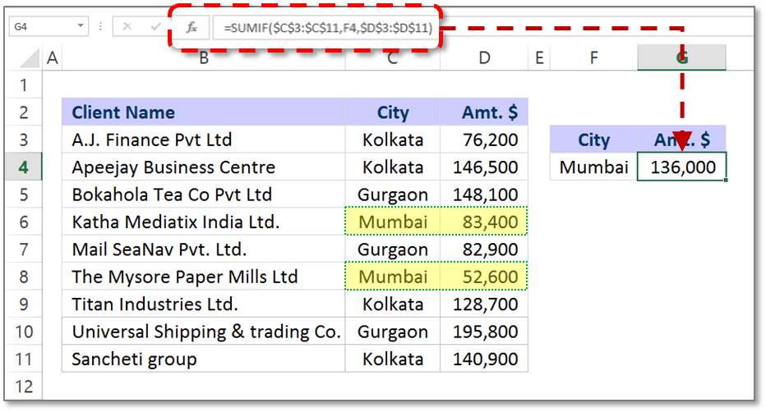Viewport: 766px width, 412px height.
Task: Click the amount 76,200 cell
Action: [x=484, y=140]
